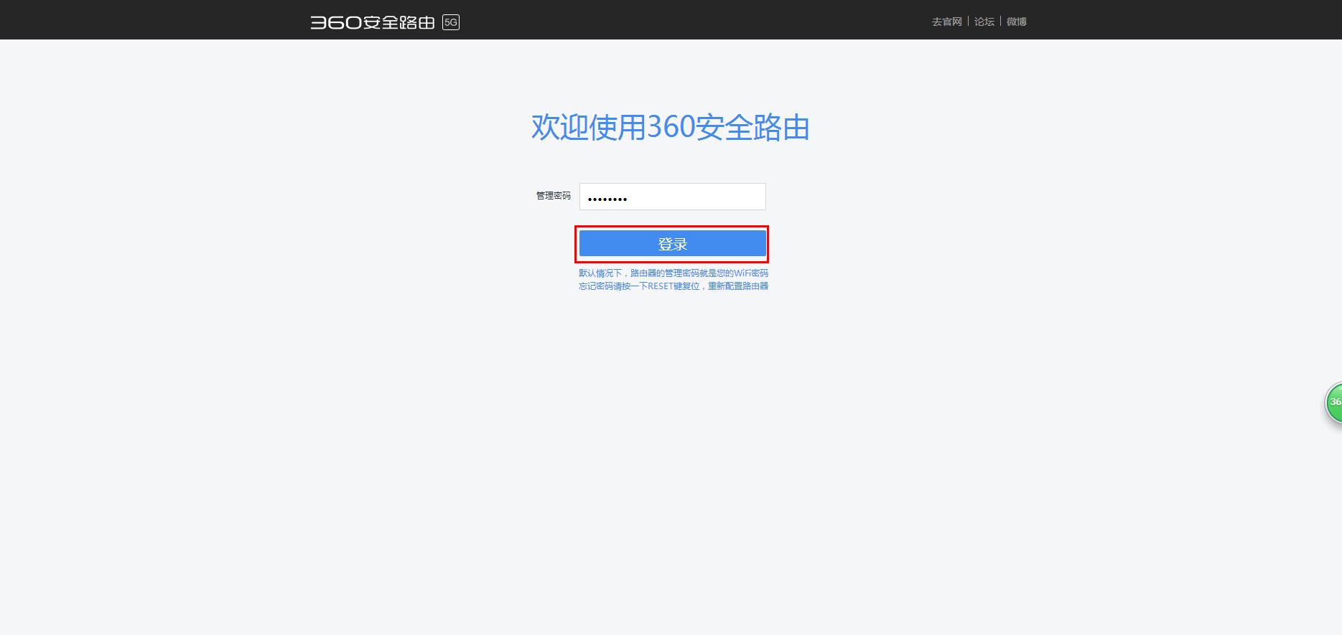
Task: Open the 论坛 forum link
Action: (x=984, y=22)
